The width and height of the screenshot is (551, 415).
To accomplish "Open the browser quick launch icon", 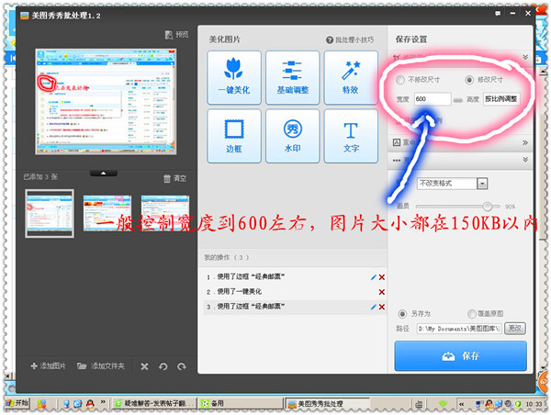I will [x=78, y=404].
